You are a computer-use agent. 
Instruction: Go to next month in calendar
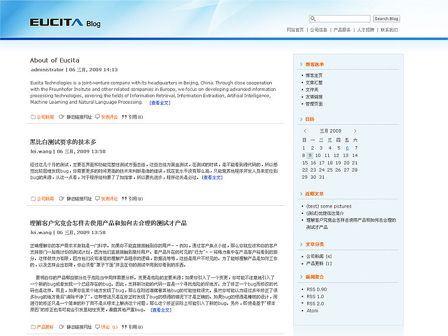[x=355, y=131]
